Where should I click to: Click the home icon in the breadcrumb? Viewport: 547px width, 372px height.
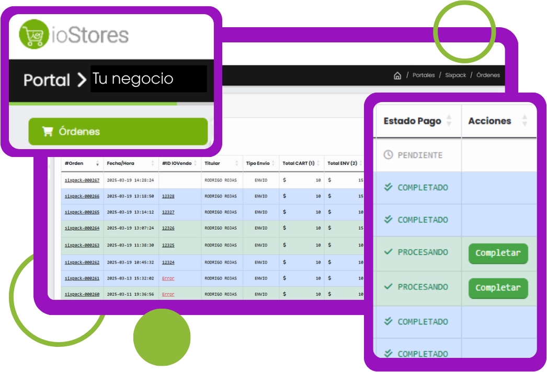[x=397, y=75]
